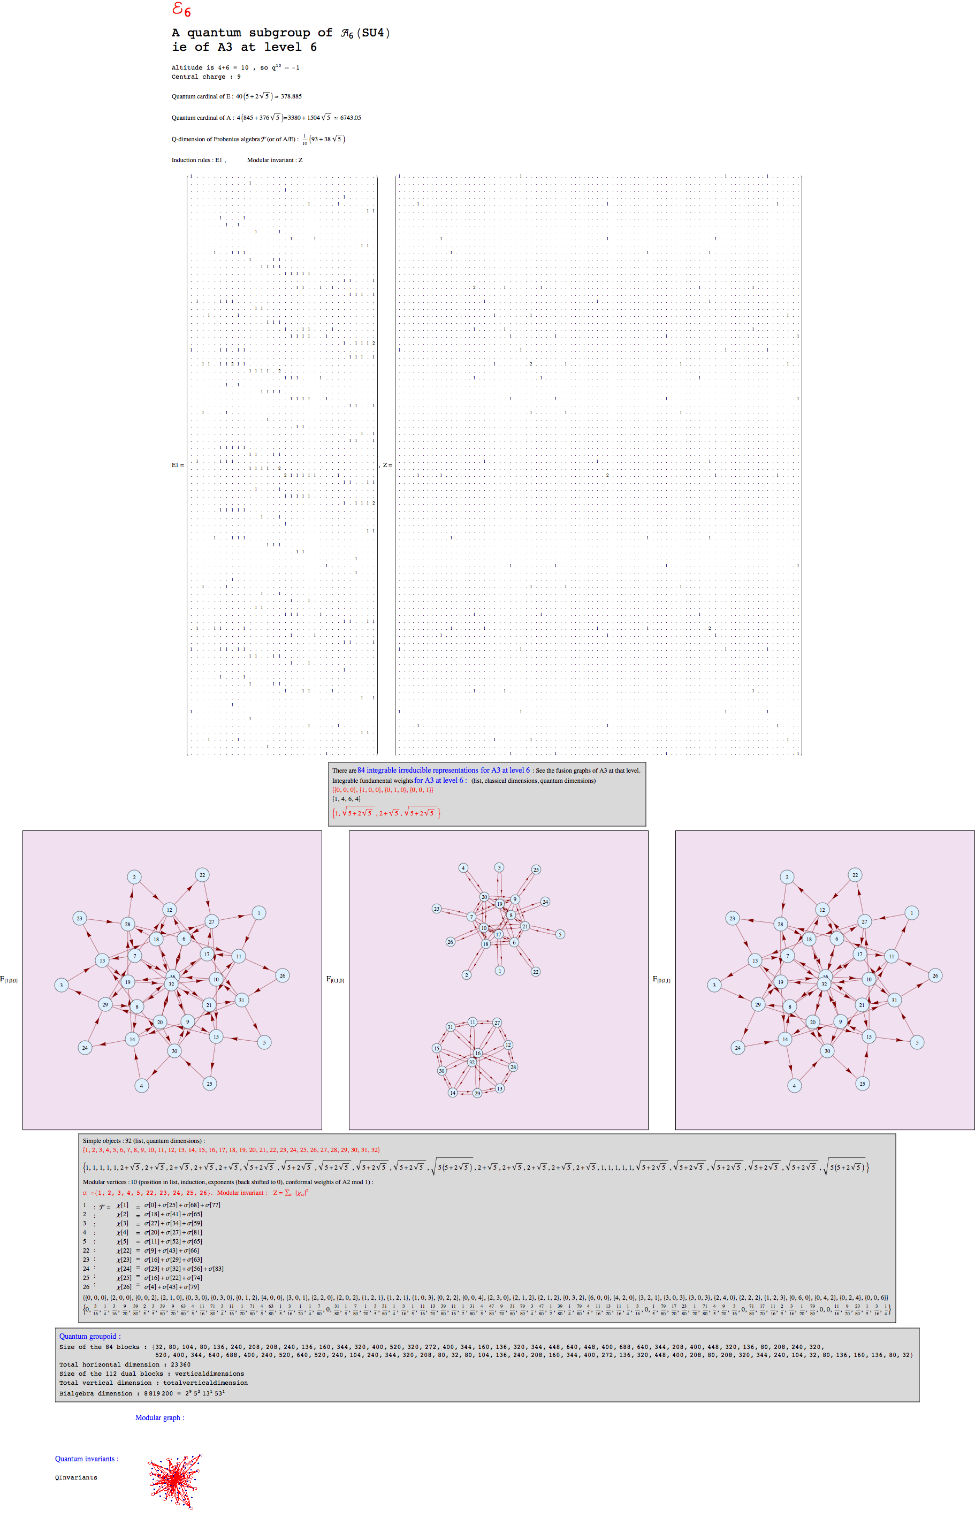Viewport: 975px width, 1533px height.
Task: Click the 'Induction rules : E1' label
Action: [x=199, y=161]
